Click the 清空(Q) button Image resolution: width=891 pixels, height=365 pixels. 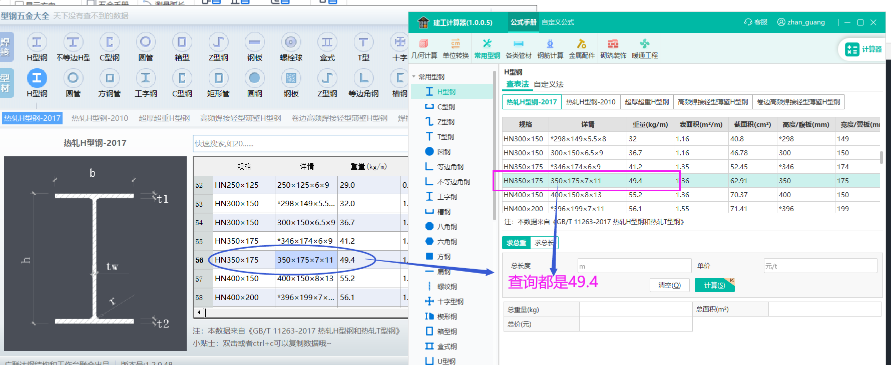(669, 285)
